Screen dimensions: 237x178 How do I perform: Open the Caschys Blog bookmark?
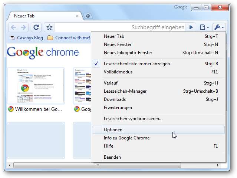point(26,38)
